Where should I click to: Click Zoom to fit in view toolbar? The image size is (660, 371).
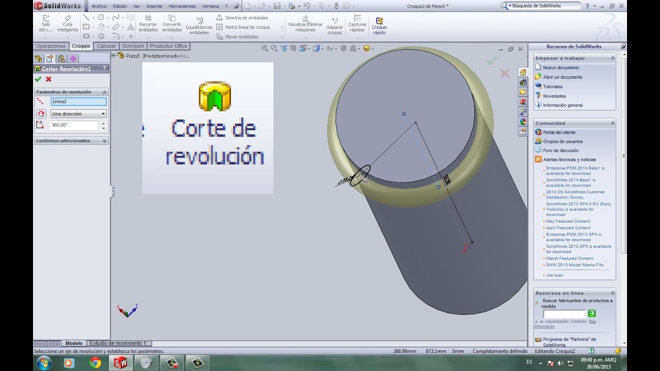(265, 48)
